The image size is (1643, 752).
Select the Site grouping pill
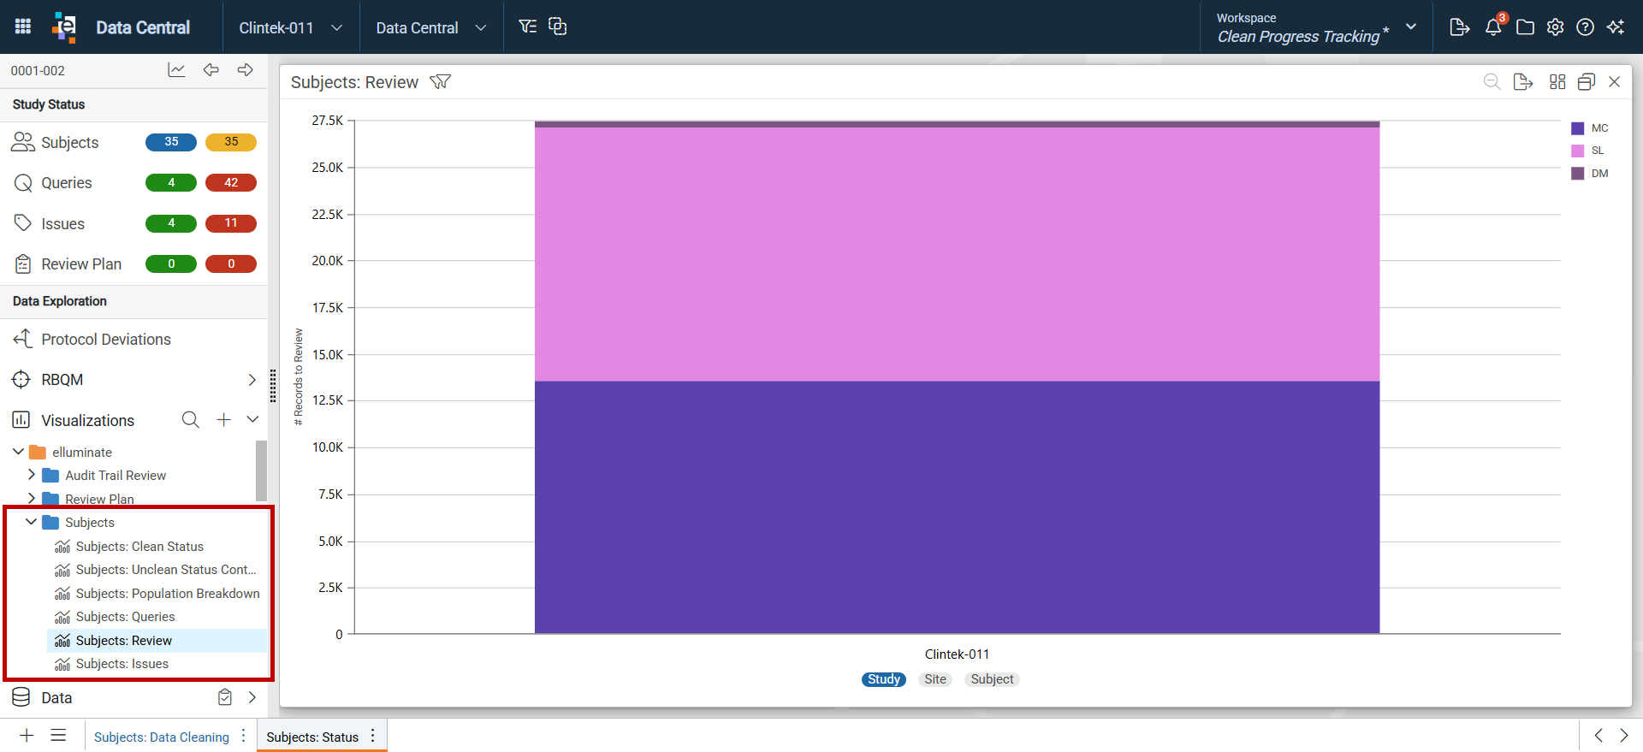click(x=935, y=679)
